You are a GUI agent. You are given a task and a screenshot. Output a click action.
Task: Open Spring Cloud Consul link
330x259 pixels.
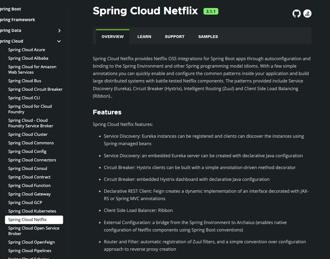point(28,168)
